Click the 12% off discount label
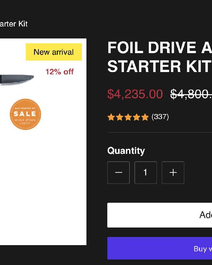212x265 pixels. [x=60, y=72]
